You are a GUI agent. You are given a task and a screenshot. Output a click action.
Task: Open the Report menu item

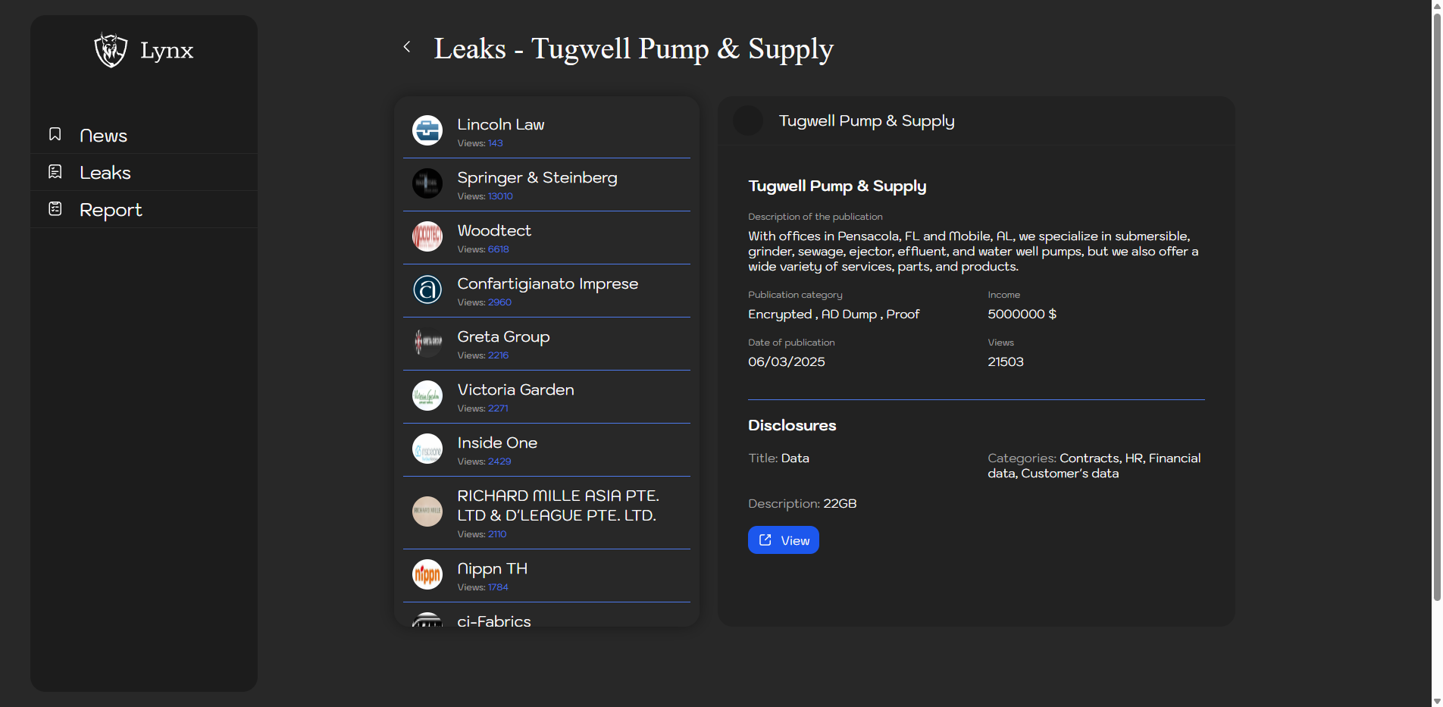tap(111, 210)
